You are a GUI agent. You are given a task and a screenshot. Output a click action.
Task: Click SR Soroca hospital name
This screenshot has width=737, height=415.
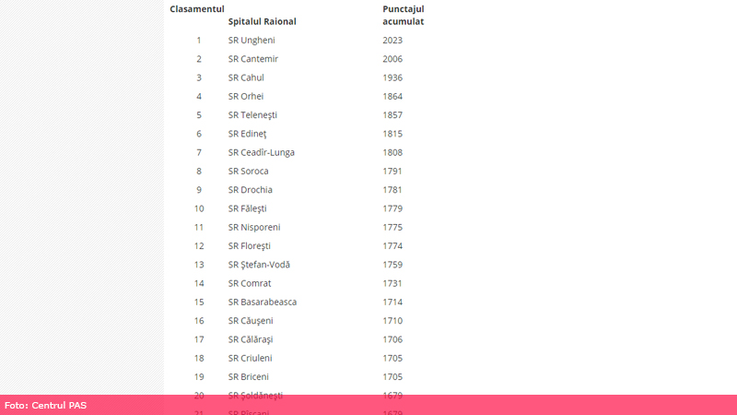[x=250, y=171]
